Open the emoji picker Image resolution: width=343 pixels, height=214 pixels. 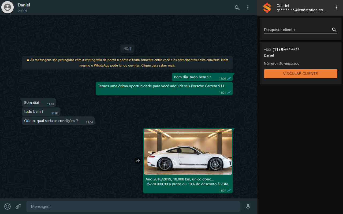pos(8,207)
